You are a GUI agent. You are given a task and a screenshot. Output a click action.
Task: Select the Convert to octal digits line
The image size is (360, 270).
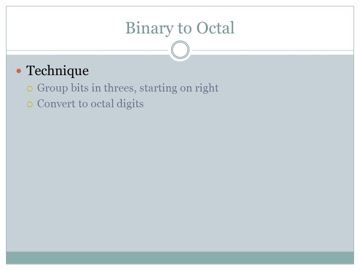pyautogui.click(x=90, y=104)
